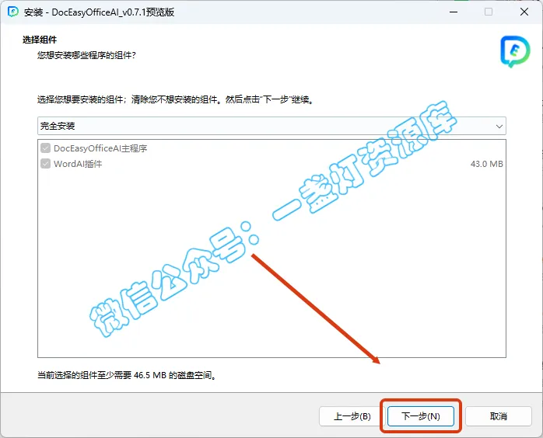Toggle the DocEasyOfficeAI主程序 checkbox

45,148
